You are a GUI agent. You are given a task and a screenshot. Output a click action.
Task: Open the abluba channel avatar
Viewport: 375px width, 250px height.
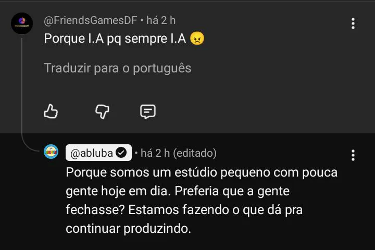coord(51,153)
